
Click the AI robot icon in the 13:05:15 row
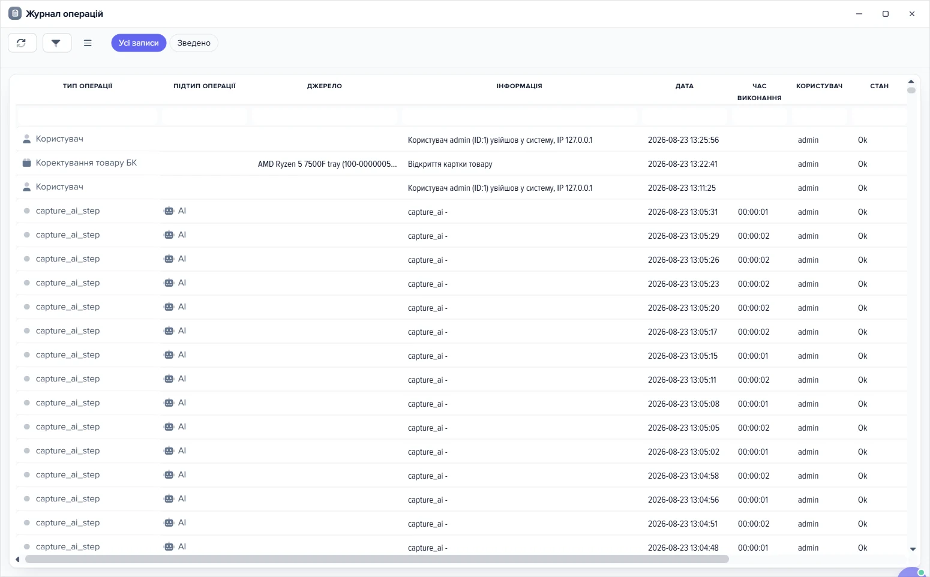click(169, 355)
